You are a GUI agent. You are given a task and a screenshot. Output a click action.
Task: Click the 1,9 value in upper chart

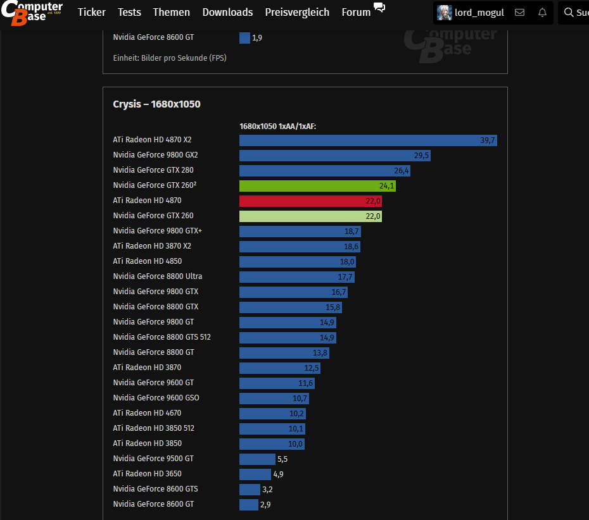coord(257,38)
